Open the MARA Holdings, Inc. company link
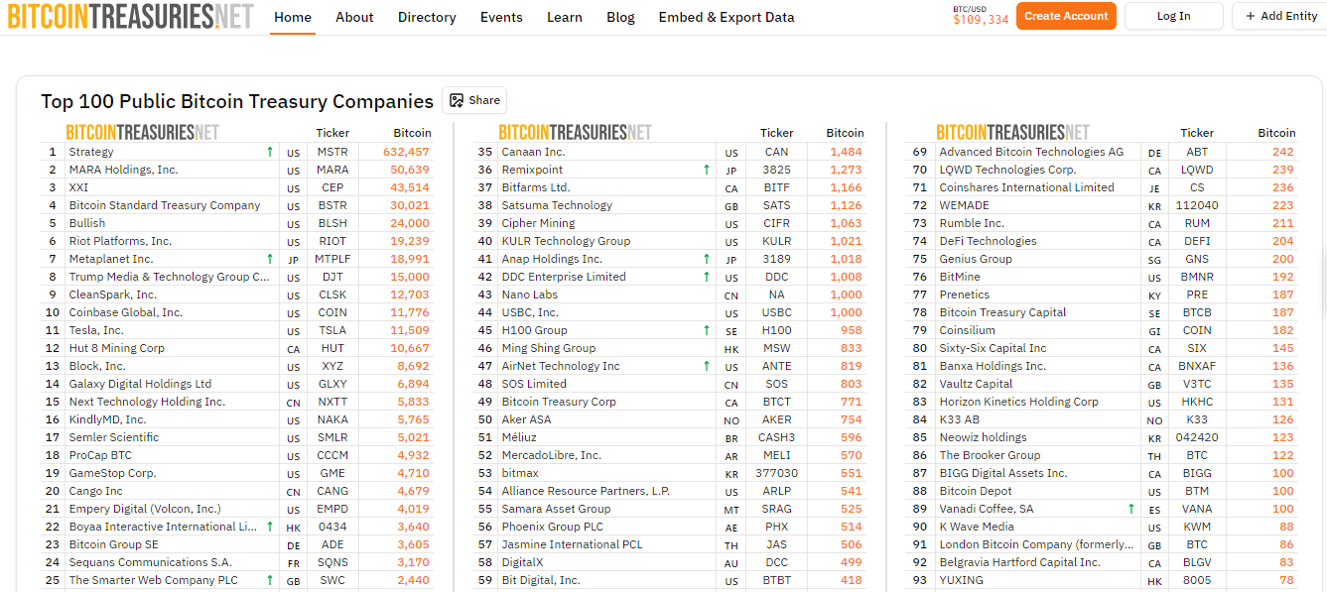The height and width of the screenshot is (592, 1327). (123, 170)
